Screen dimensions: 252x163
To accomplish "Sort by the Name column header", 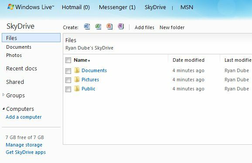I will click(x=82, y=60).
